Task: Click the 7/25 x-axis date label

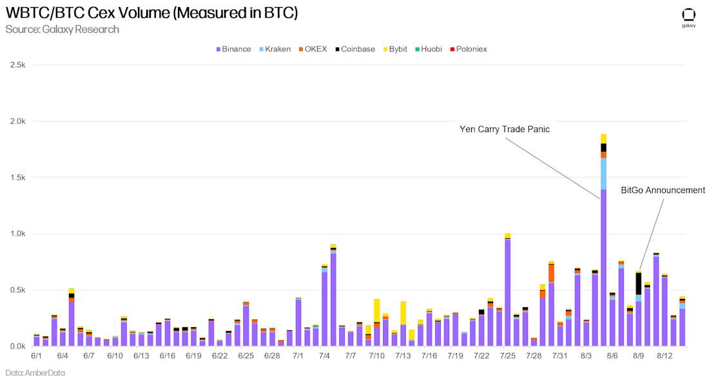Action: point(508,356)
